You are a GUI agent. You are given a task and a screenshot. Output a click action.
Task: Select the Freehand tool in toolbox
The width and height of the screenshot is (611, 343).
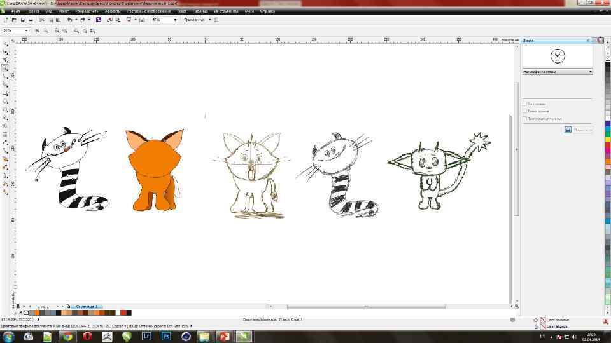pos(6,77)
